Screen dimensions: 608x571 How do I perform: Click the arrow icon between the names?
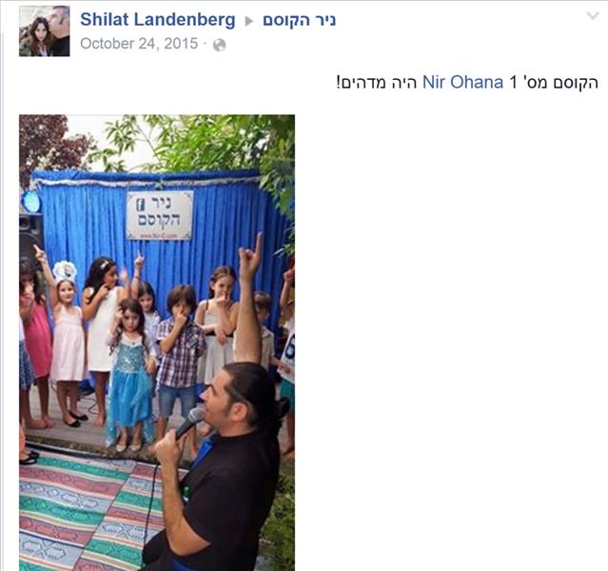point(249,21)
